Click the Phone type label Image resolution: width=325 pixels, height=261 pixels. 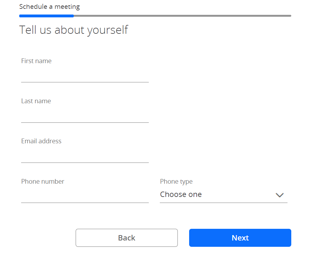176,181
